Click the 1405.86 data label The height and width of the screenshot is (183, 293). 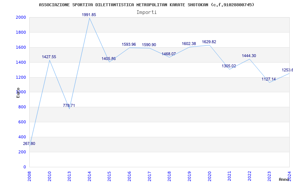click(108, 59)
